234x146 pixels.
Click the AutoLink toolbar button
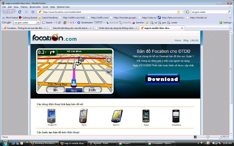pos(112,23)
